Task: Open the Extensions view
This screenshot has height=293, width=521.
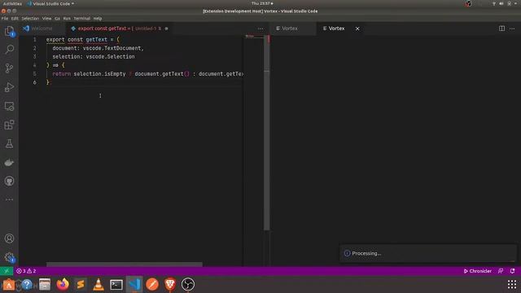Action: (9, 125)
